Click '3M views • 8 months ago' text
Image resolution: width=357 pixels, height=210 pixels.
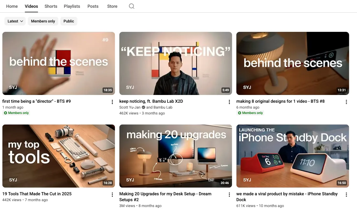pyautogui.click(x=141, y=206)
